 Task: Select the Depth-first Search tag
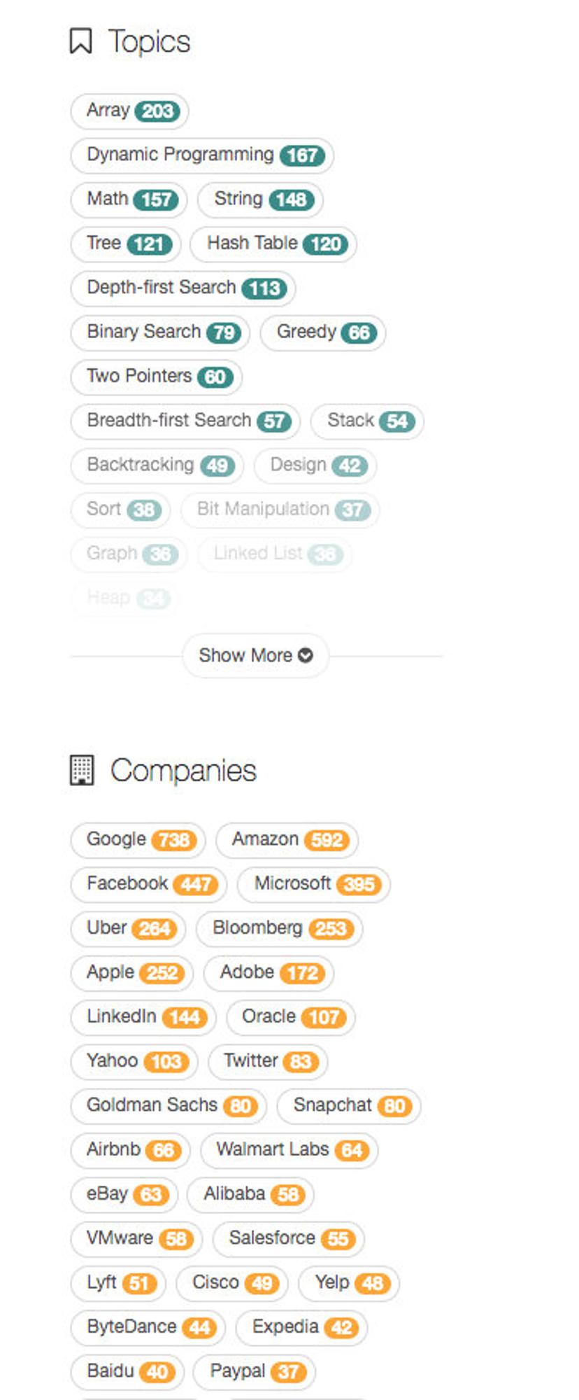(x=183, y=288)
